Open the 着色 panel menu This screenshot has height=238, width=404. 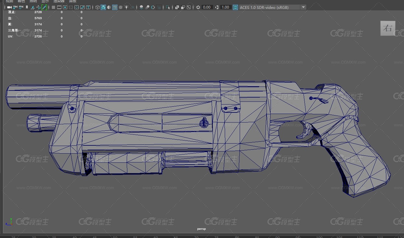tap(21, 1)
